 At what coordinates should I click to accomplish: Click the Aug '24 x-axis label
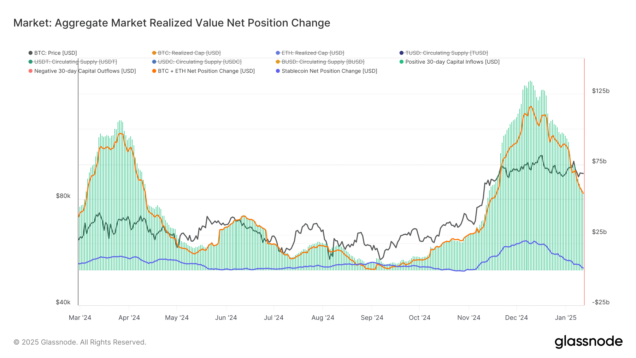pos(323,318)
